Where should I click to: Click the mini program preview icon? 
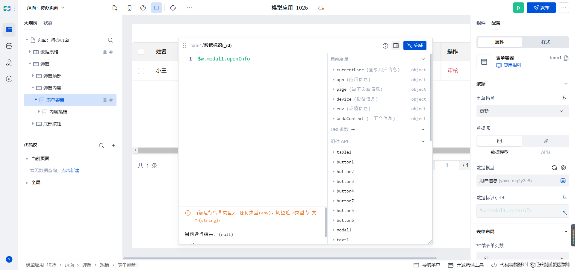[x=143, y=8]
